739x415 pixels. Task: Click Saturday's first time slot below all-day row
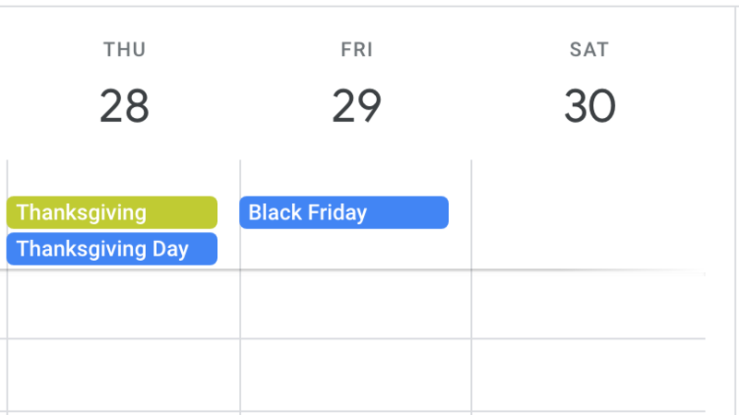pyautogui.click(x=588, y=304)
